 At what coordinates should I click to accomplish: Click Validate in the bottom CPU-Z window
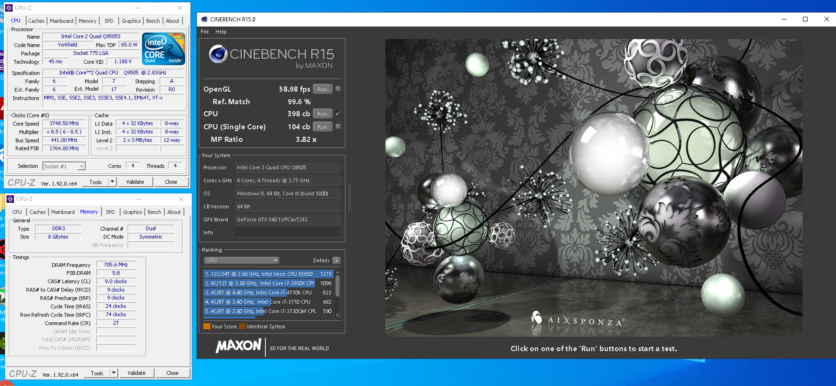pos(136,373)
